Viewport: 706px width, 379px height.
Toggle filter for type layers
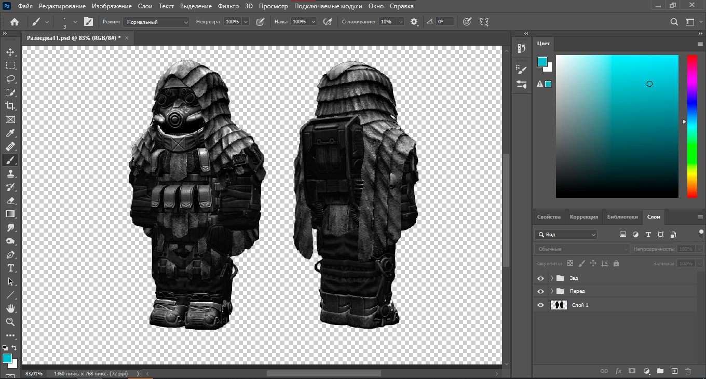[648, 235]
